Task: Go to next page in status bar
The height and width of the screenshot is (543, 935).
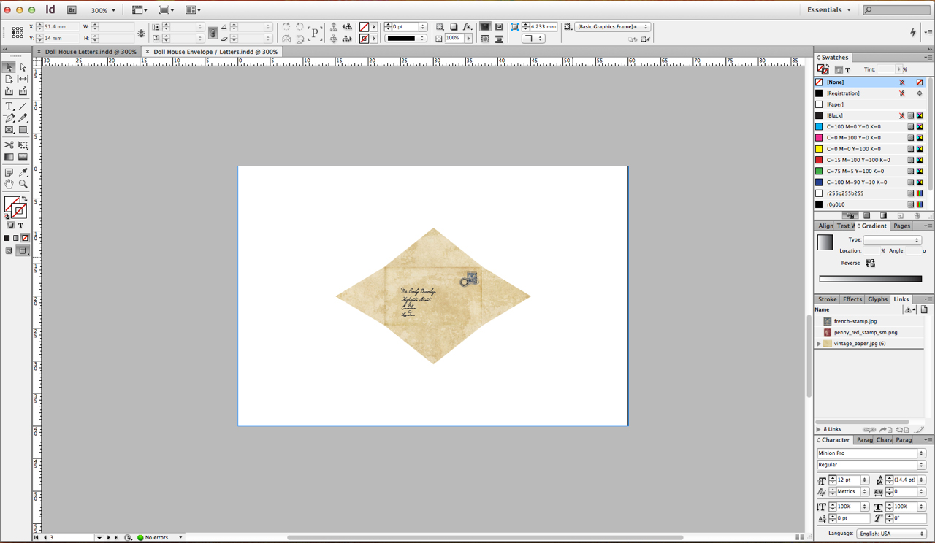Action: coord(108,537)
